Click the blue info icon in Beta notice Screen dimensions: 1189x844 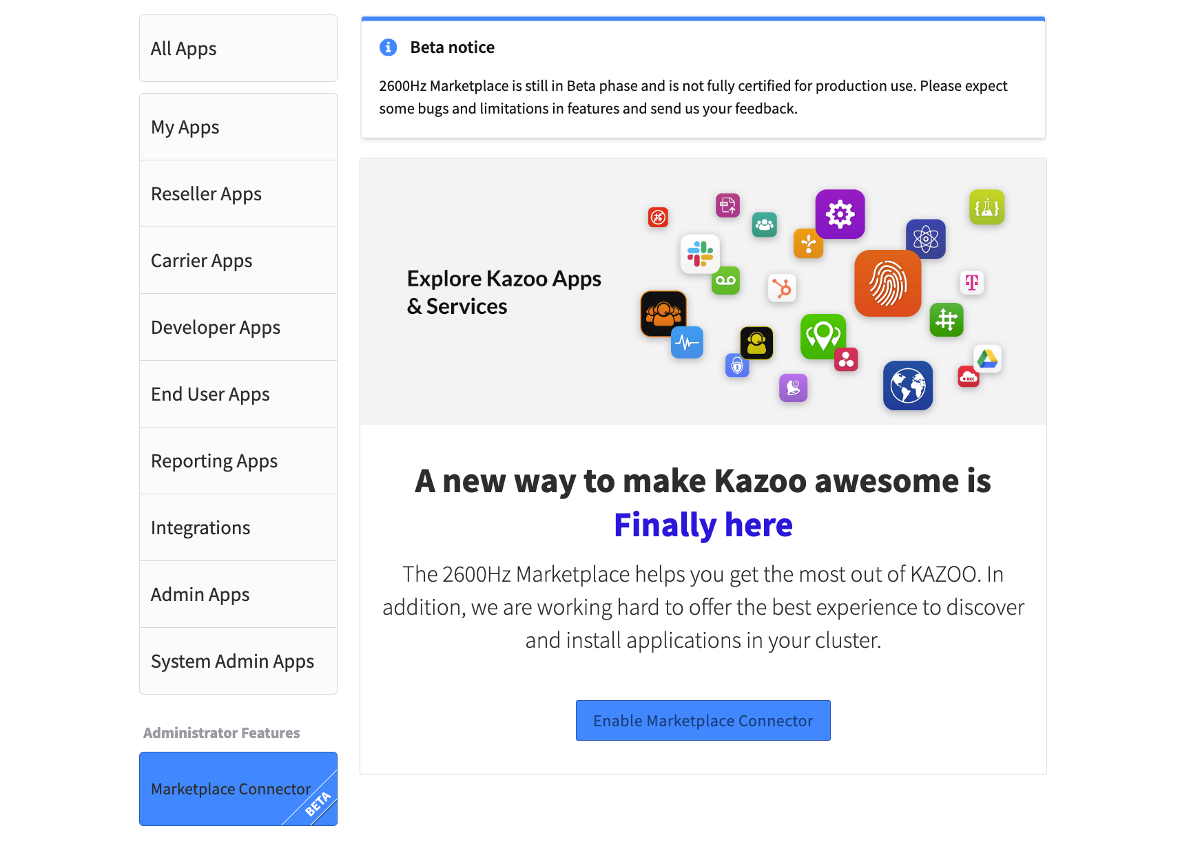pos(388,48)
